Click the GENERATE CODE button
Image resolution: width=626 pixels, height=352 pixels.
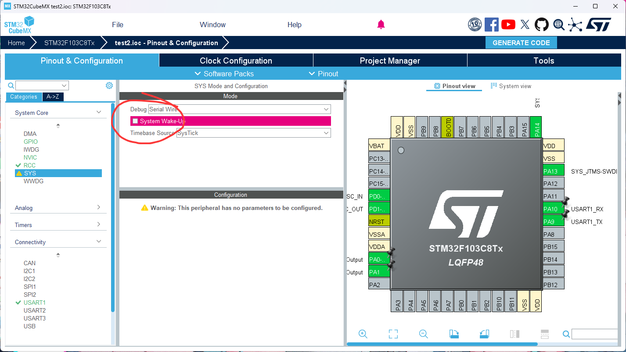(x=521, y=43)
